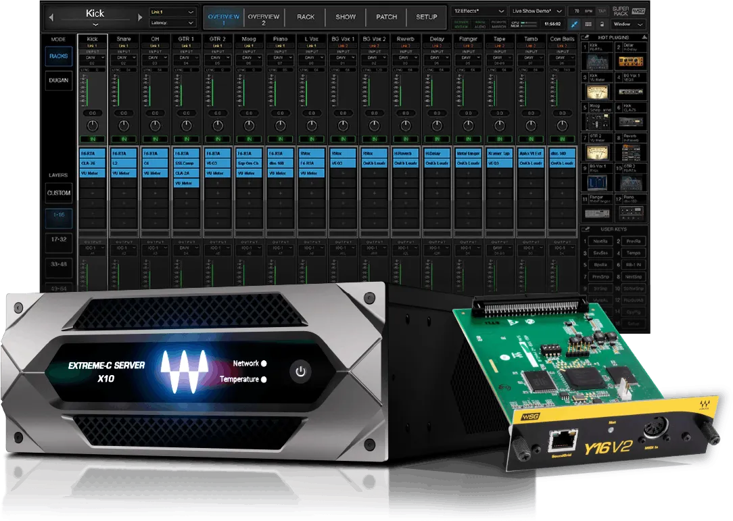Open the Kick channel DAW input dropdown

tap(93, 57)
